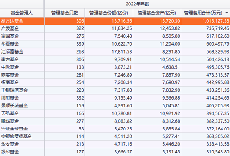230x156 pixels.
Task: Select the 交银施罗德基金 row name
Action: tap(16, 136)
